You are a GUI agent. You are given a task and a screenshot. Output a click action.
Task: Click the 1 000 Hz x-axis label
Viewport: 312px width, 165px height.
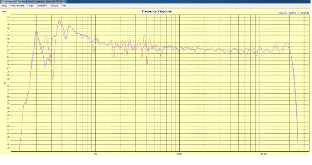pos(179,154)
